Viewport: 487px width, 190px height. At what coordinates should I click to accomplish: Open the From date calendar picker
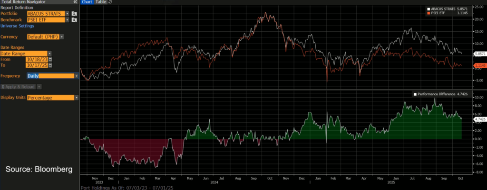pyautogui.click(x=50, y=59)
